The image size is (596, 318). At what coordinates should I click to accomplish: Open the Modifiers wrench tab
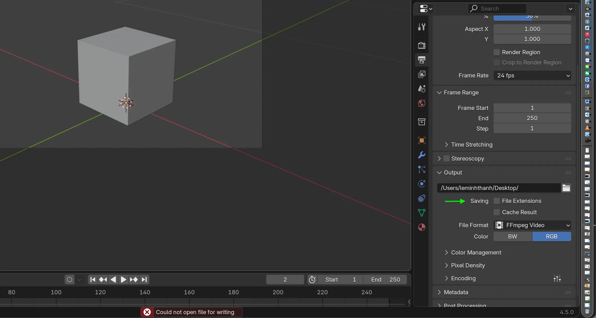(422, 155)
